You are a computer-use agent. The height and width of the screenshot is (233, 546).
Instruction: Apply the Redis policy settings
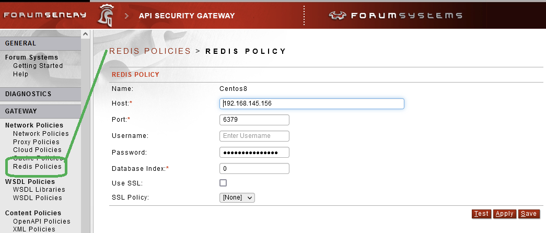pos(504,214)
